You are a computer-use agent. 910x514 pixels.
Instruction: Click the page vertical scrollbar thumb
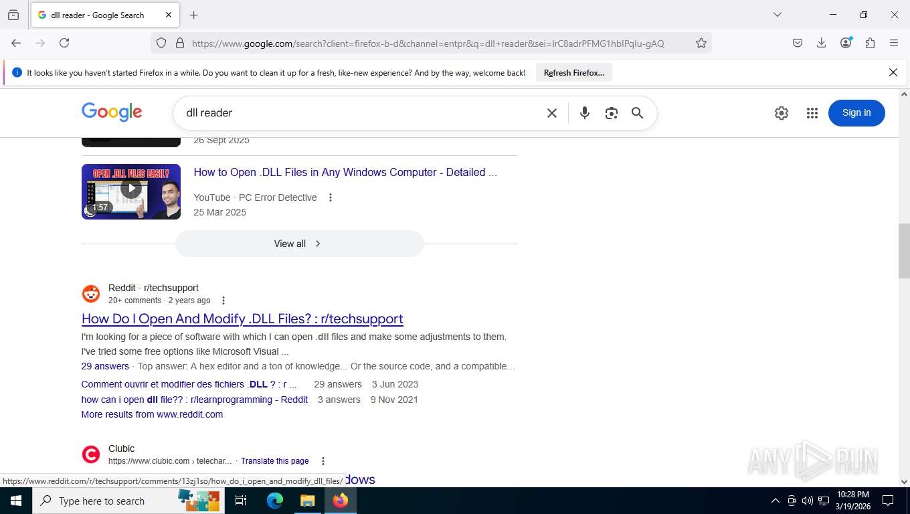click(904, 251)
